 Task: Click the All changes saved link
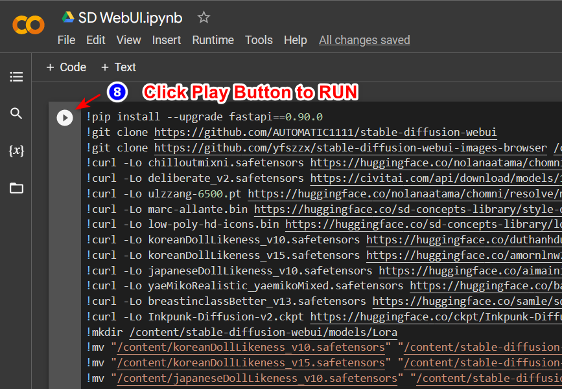pos(364,40)
